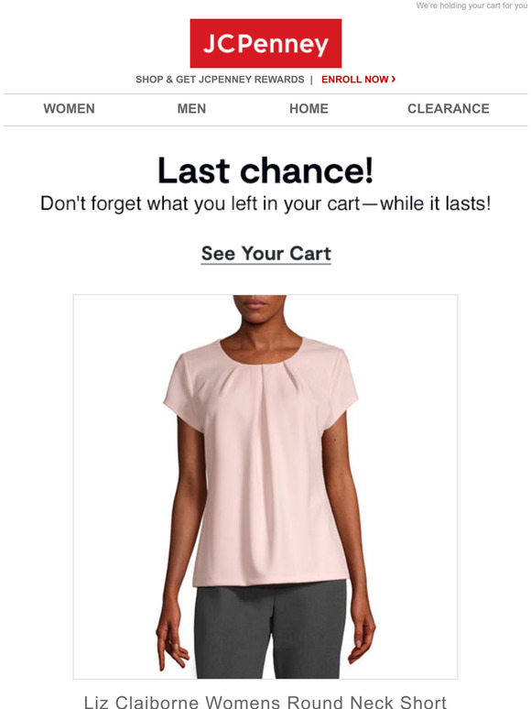Click the red JCPenney logo
This screenshot has height=709, width=531.
coord(265,43)
